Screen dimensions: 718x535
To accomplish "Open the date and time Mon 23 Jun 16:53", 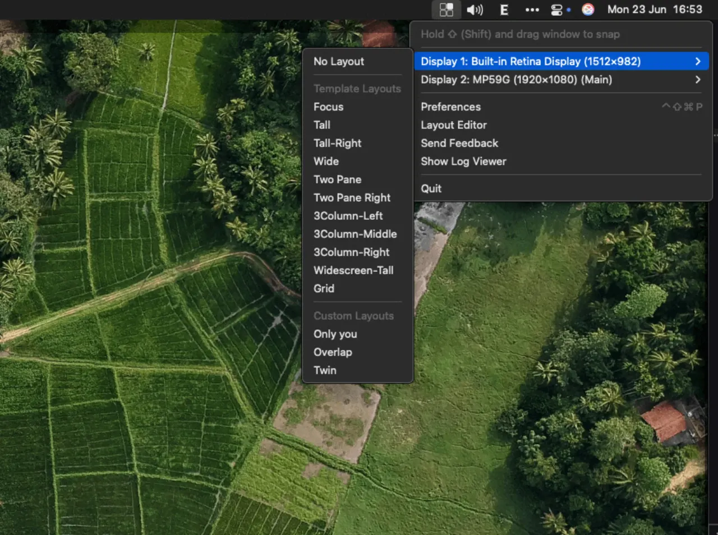I will pos(655,10).
